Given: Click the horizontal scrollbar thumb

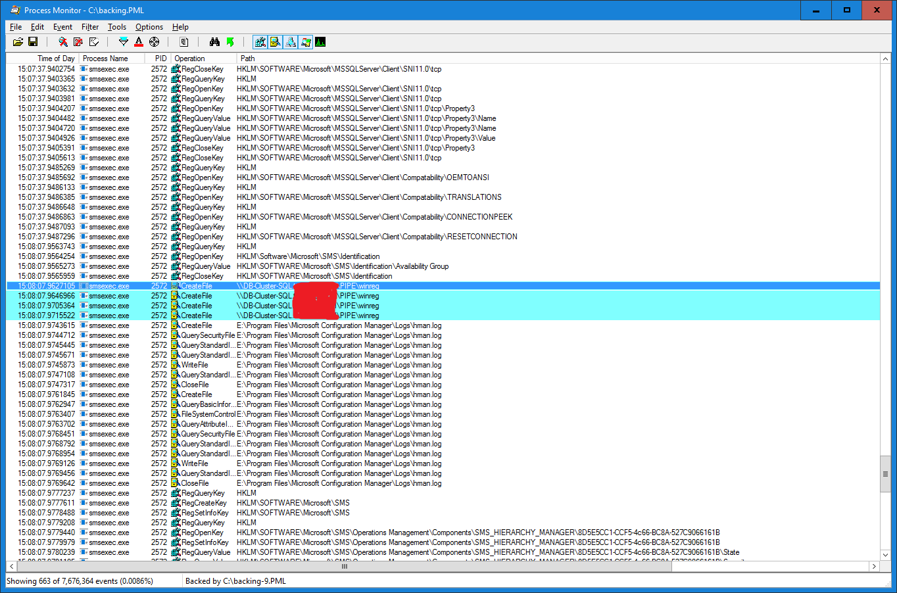Looking at the screenshot, I should (x=344, y=566).
